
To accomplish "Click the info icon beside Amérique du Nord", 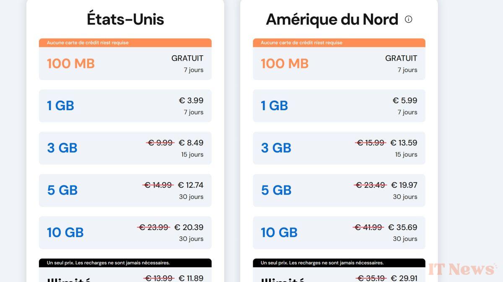I will pos(408,19).
